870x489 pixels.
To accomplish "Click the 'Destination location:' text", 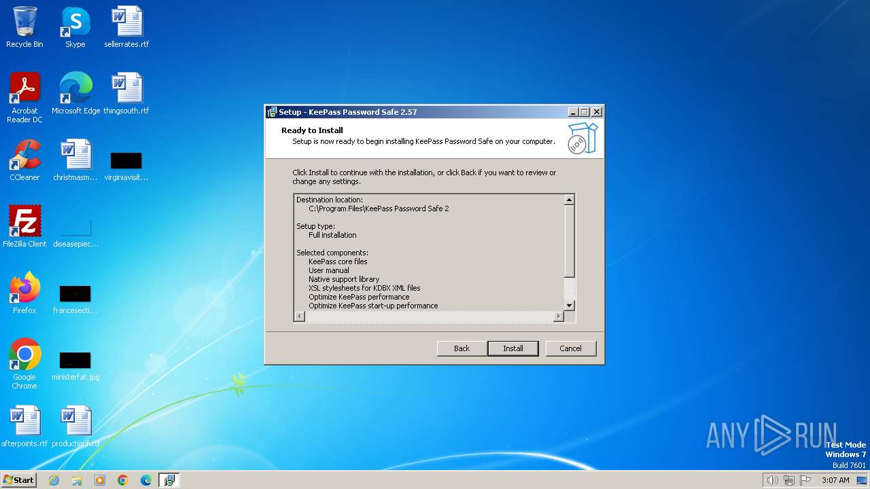I will (330, 200).
